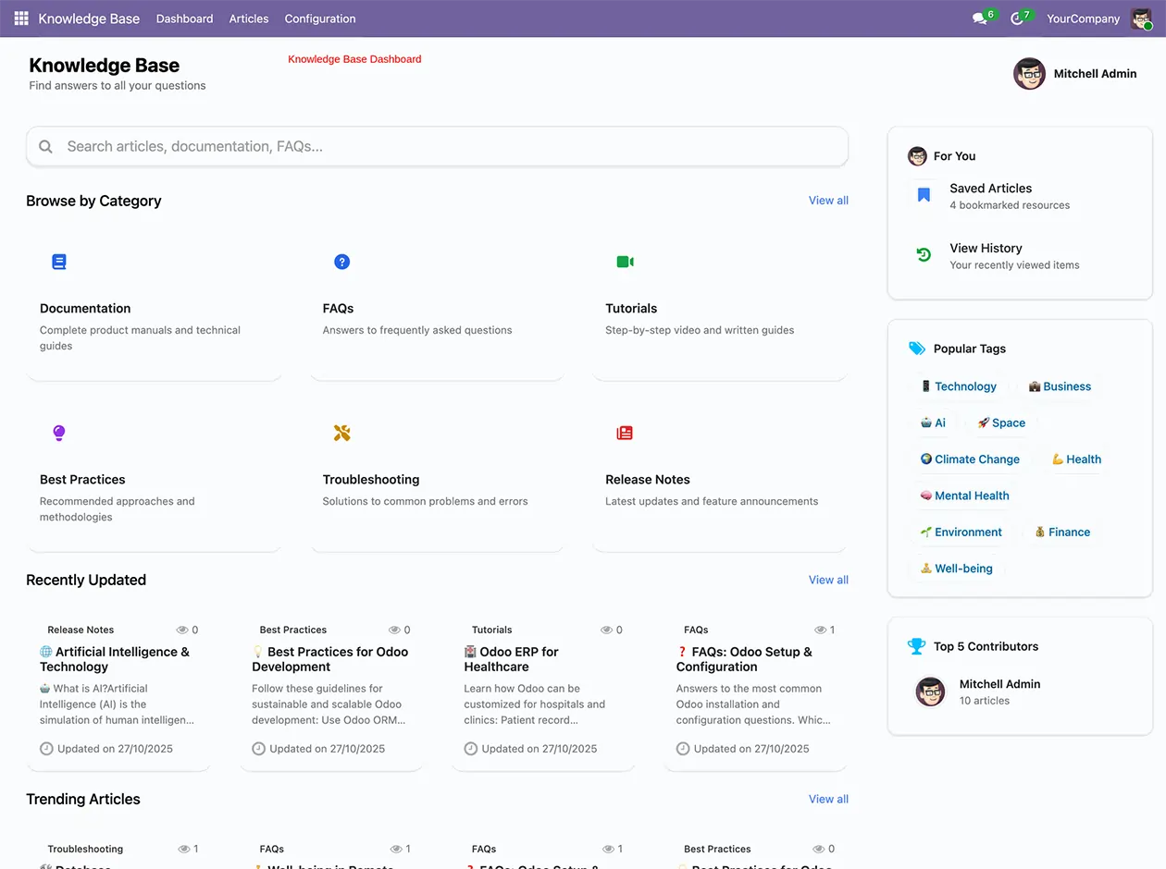Open the Documentation category icon

click(x=59, y=262)
